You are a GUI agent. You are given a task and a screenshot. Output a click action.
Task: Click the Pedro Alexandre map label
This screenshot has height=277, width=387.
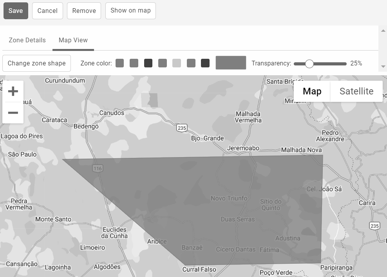coord(330,136)
